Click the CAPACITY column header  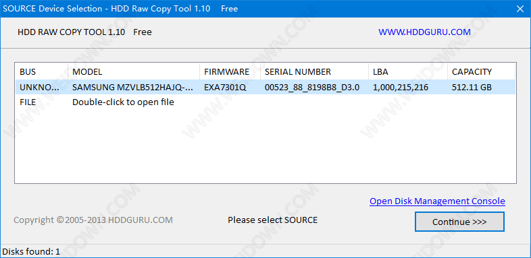click(481, 71)
